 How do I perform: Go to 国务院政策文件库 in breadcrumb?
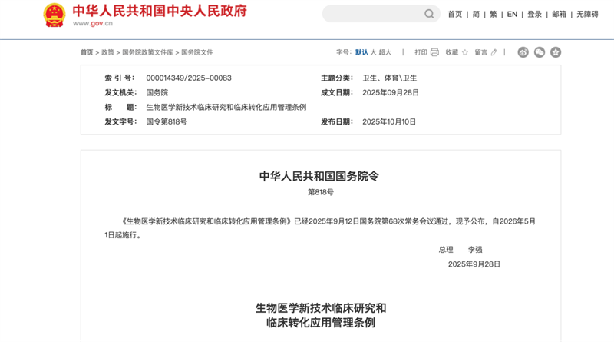(147, 52)
